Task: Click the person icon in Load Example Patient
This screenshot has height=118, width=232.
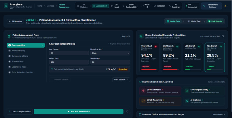Action: [x=10, y=111]
